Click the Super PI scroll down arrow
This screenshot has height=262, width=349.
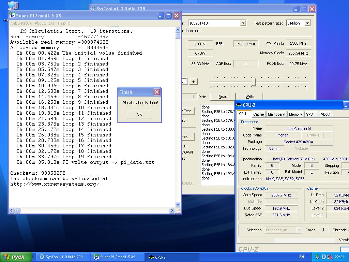(x=178, y=204)
